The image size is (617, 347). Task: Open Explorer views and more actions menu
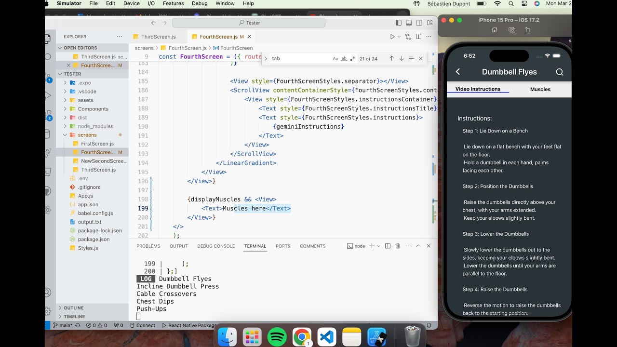click(x=120, y=37)
